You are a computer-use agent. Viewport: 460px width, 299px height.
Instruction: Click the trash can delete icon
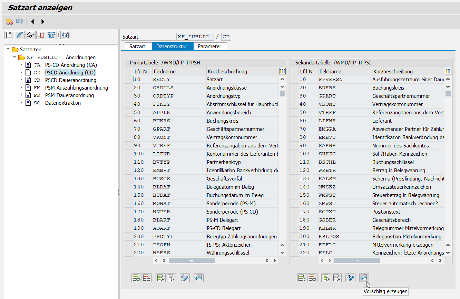[52, 35]
